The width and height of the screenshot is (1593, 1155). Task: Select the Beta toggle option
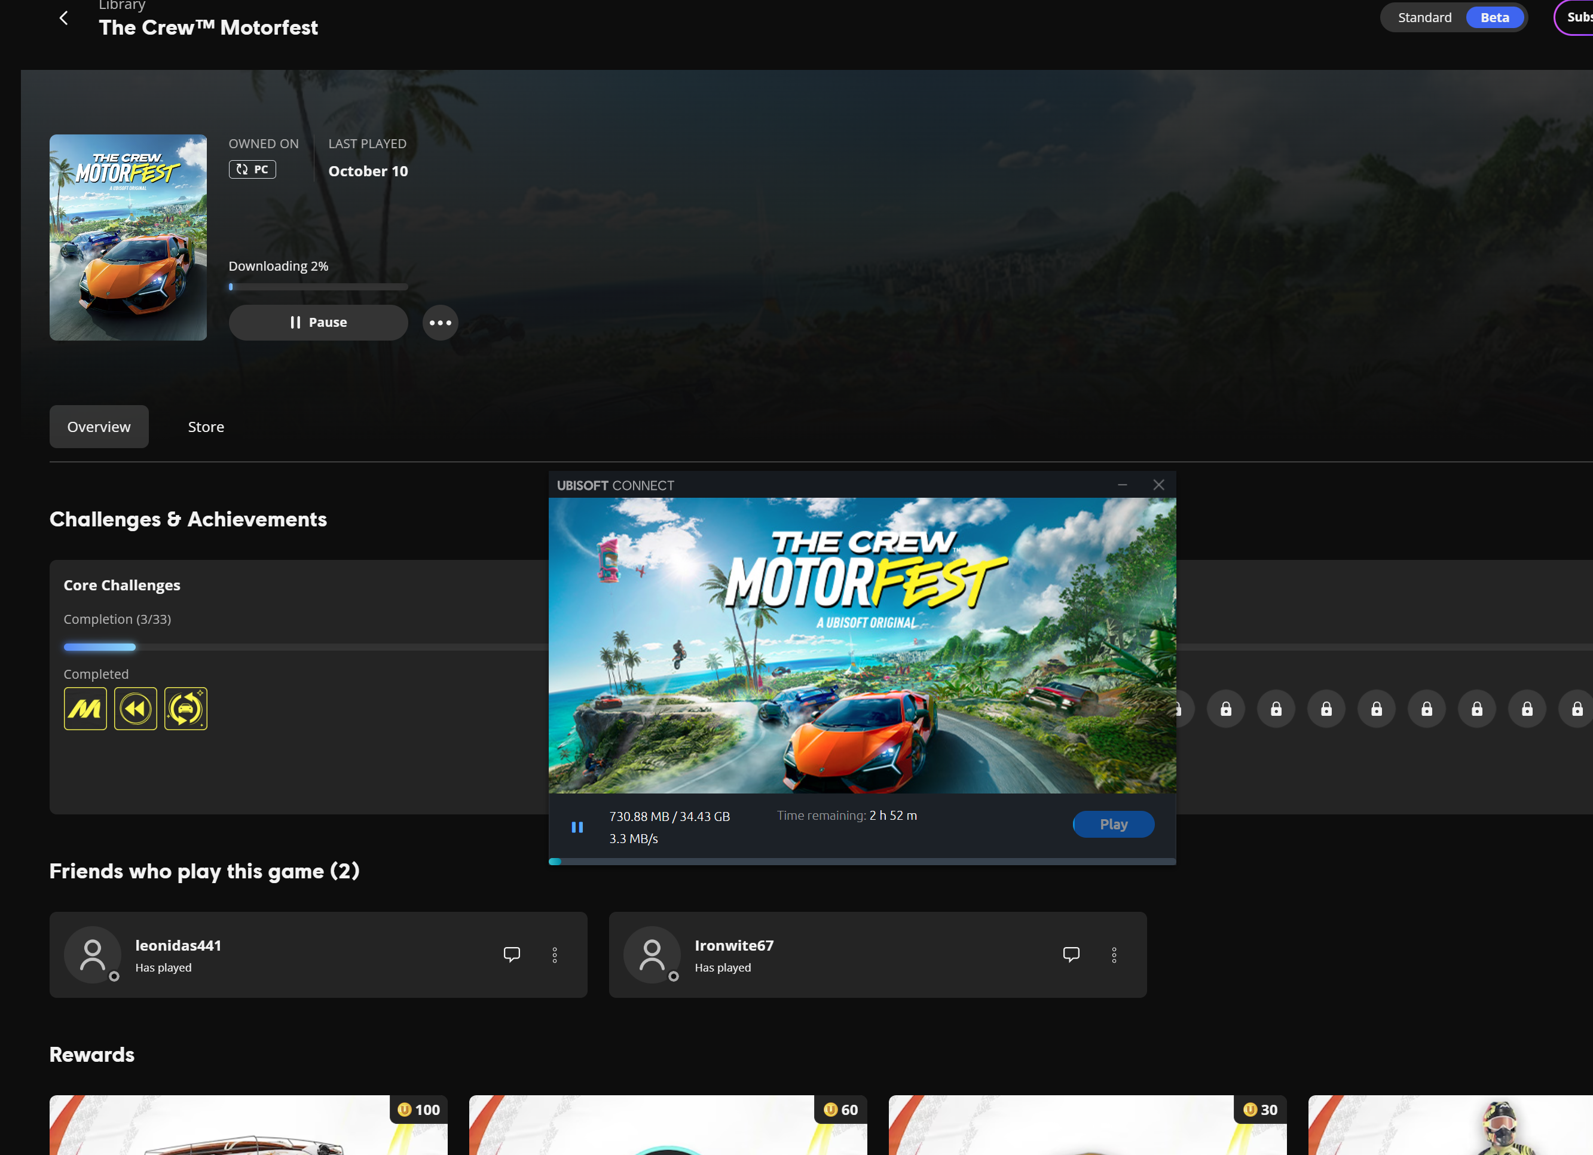[x=1494, y=17]
